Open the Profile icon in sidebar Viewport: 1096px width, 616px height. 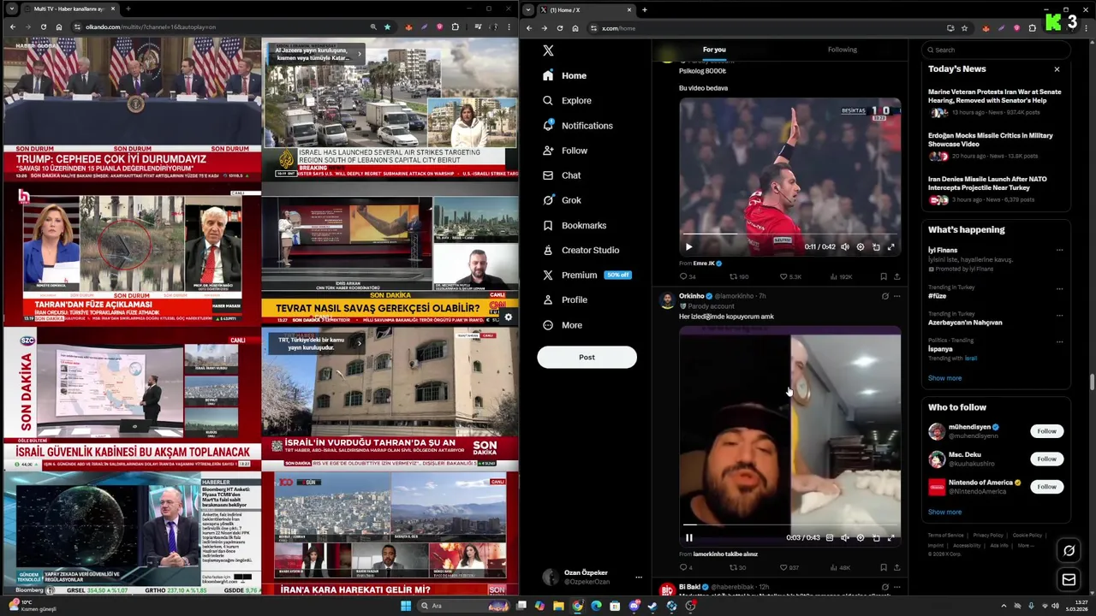[x=548, y=299]
